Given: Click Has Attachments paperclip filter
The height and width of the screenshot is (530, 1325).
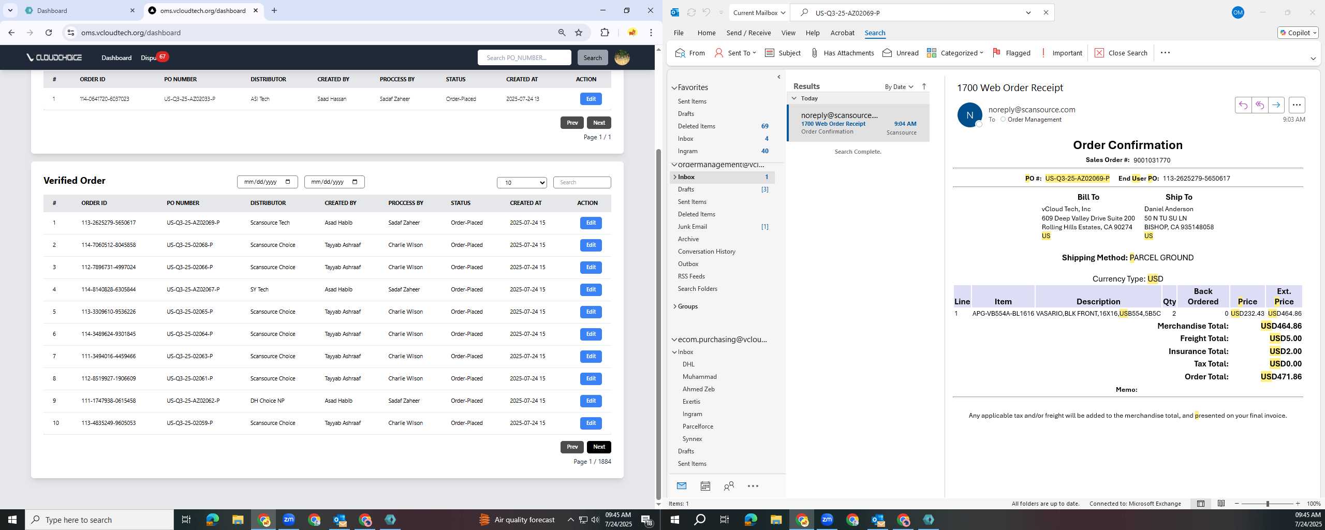Looking at the screenshot, I should 842,53.
